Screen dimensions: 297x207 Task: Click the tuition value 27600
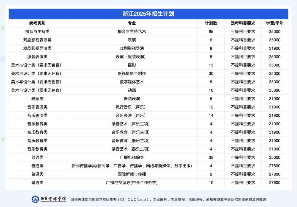click(x=275, y=183)
